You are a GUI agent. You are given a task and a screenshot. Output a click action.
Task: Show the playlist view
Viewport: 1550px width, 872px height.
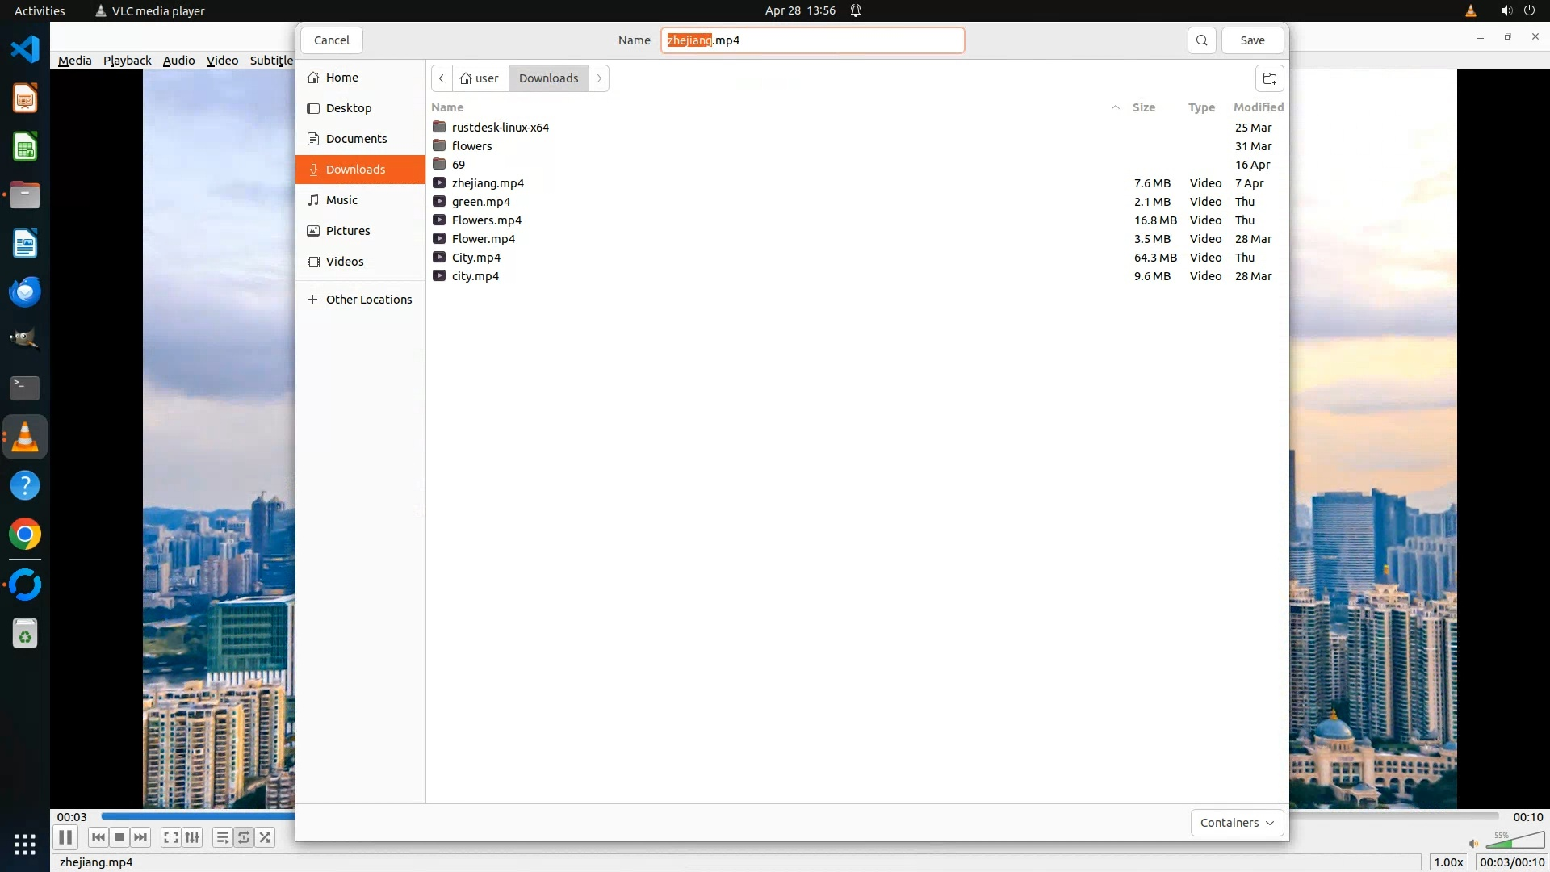[222, 837]
